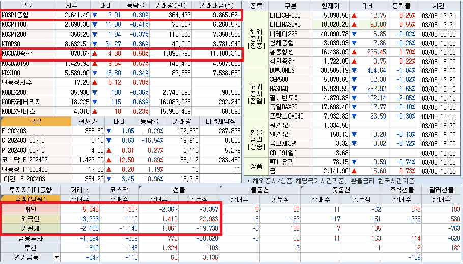Select the F 202403 futures row label
Viewport: 463px width, 264px height.
point(14,131)
